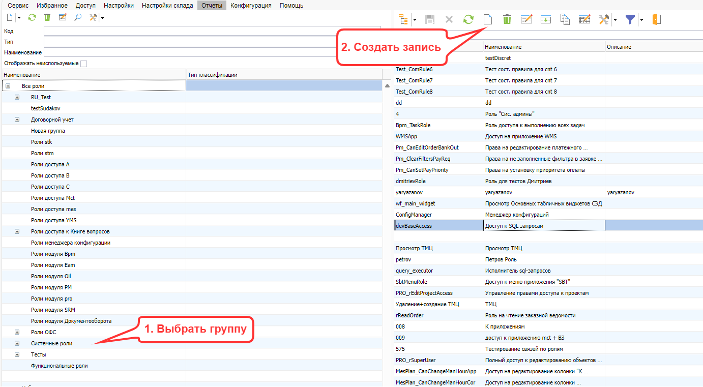Screen dimensions: 703x387
Task: Click the new record icon in right toolbar
Action: tap(488, 20)
